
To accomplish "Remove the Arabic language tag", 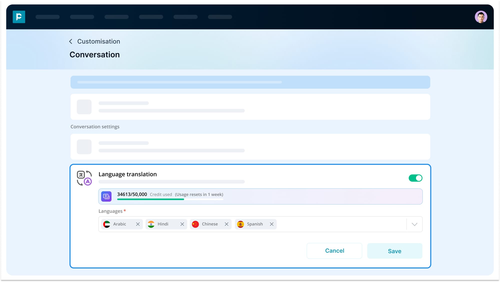I will (138, 224).
